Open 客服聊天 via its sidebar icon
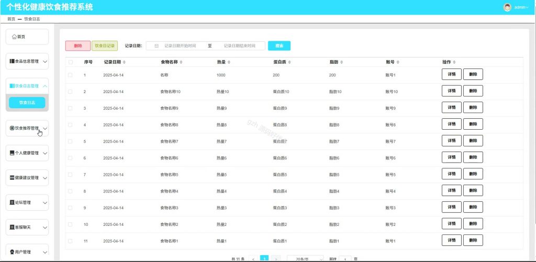536x262 pixels. pos(13,227)
